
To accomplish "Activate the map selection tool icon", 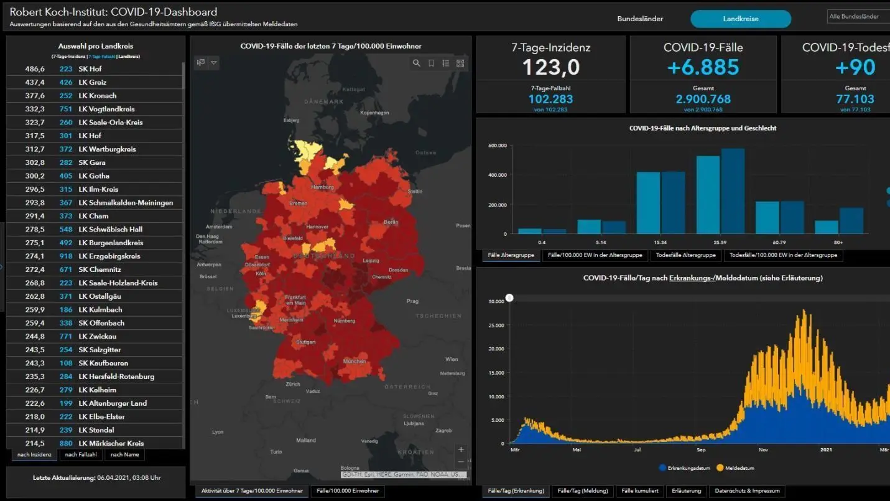I will click(200, 62).
